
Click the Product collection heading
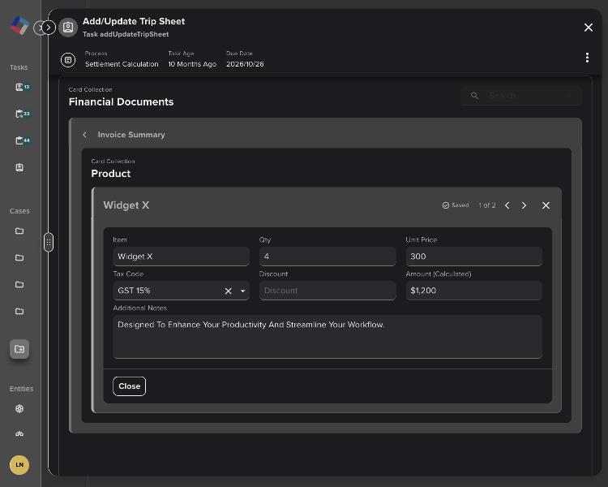(x=111, y=174)
